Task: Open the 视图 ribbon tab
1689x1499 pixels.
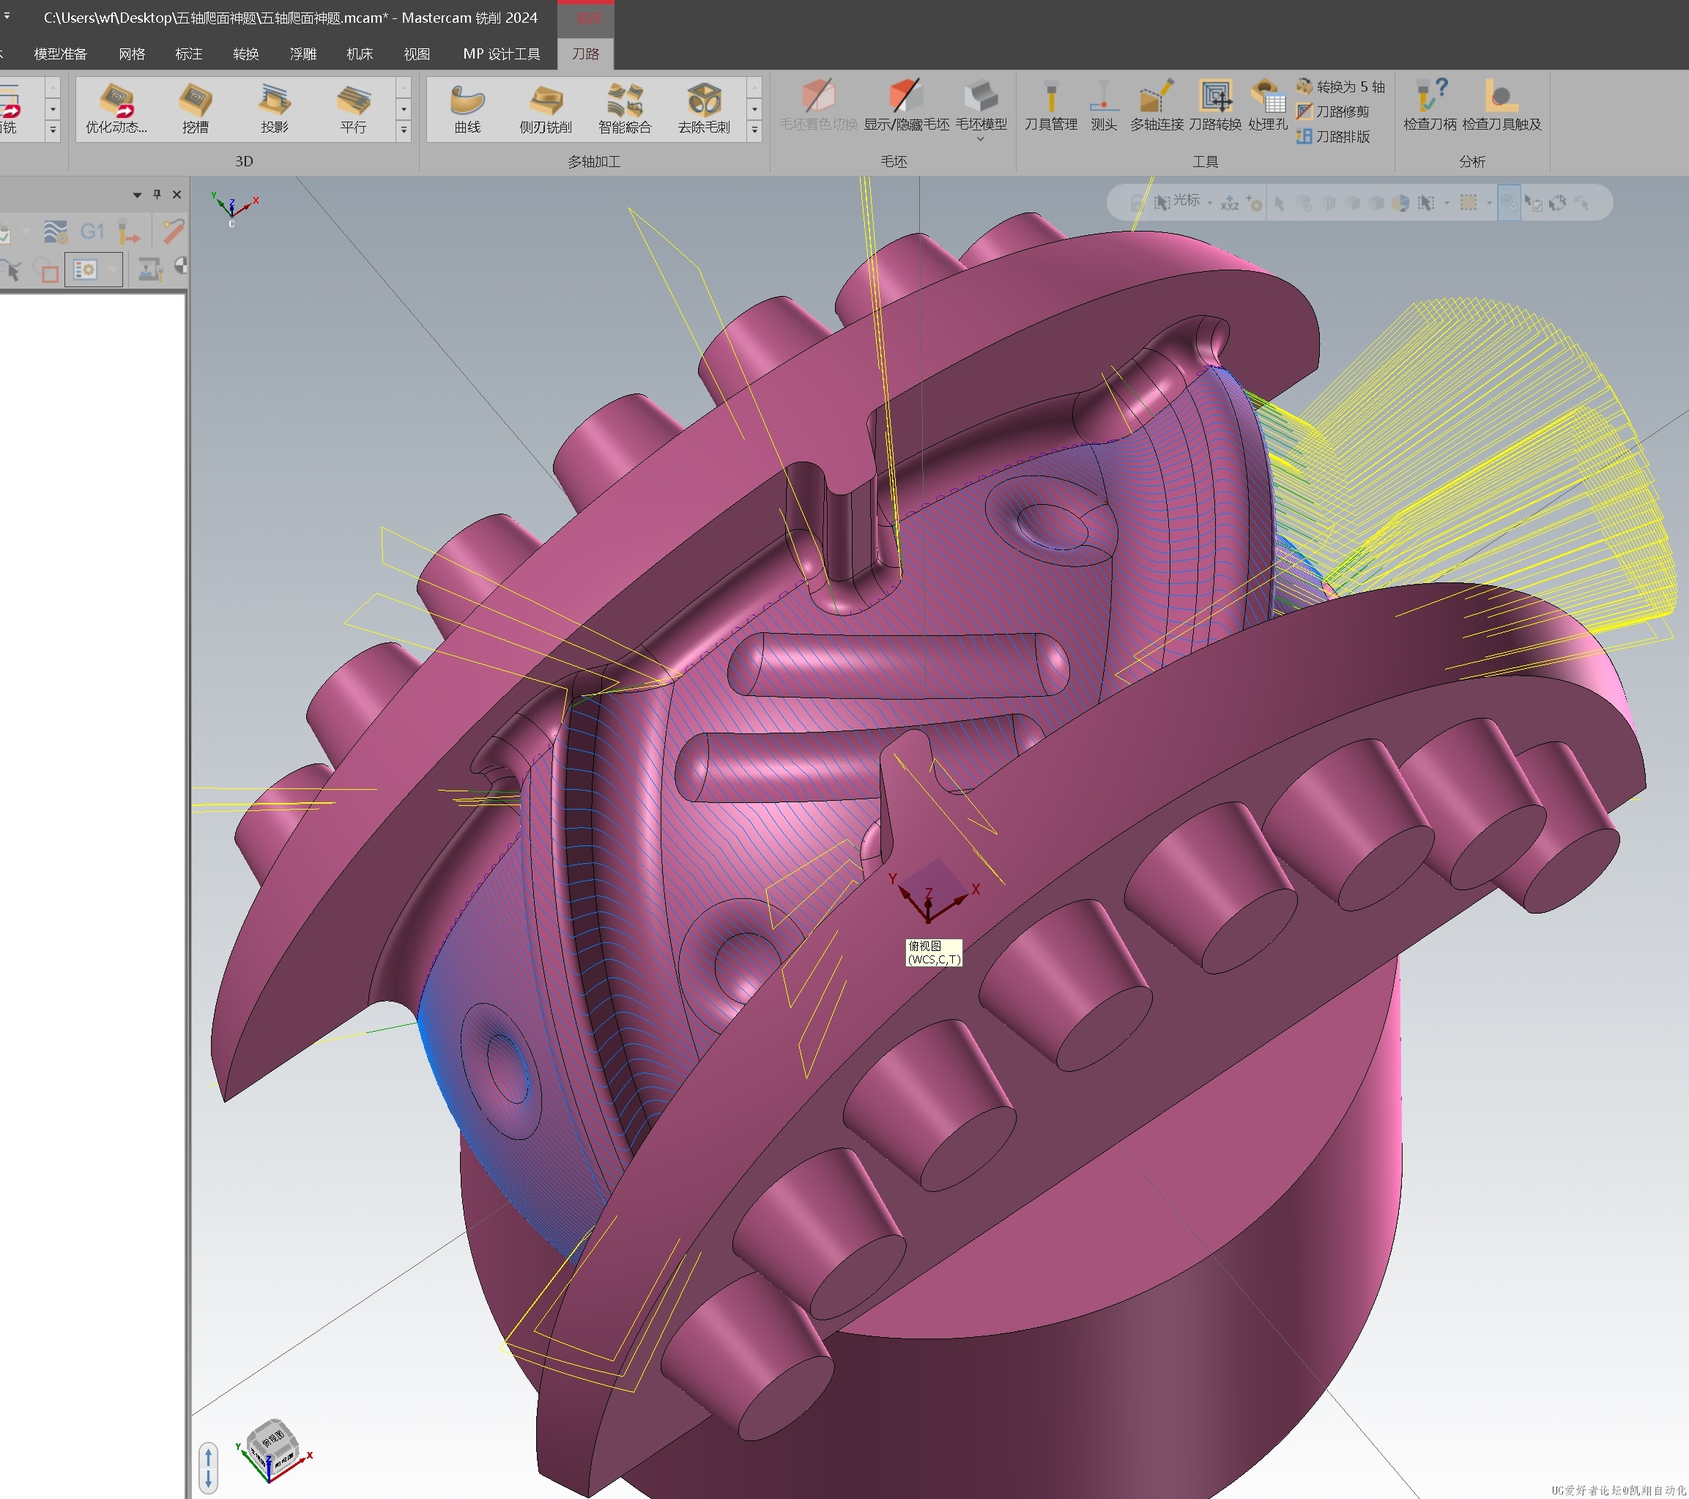Action: point(417,53)
